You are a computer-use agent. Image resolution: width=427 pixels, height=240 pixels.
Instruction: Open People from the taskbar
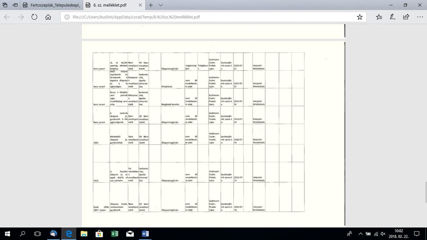(x=349, y=234)
